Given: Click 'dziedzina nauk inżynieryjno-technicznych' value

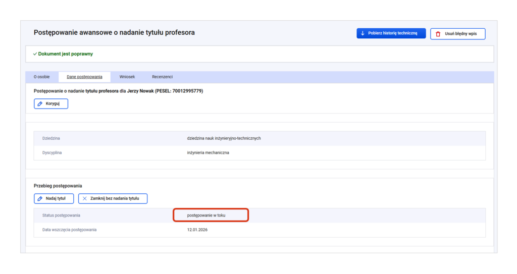Looking at the screenshot, I should pos(224,138).
